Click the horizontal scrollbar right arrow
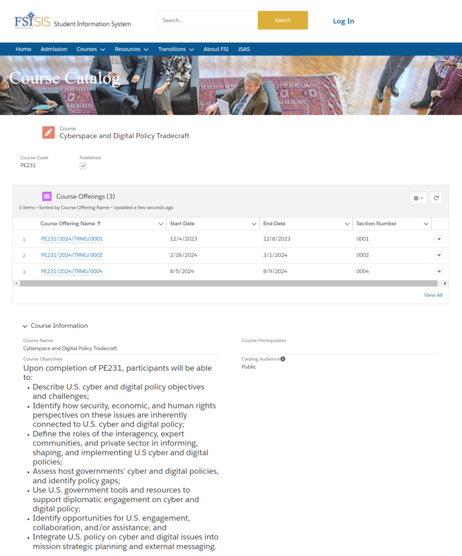Image resolution: width=462 pixels, height=556 pixels. tap(445, 283)
